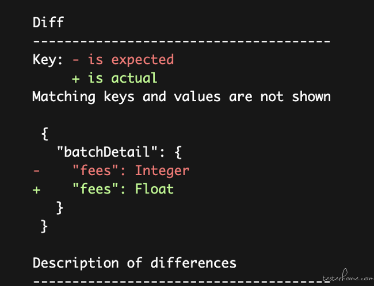Click the outer closing curly brace
Image resolution: width=374 pixels, height=286 pixels.
pyautogui.click(x=44, y=226)
